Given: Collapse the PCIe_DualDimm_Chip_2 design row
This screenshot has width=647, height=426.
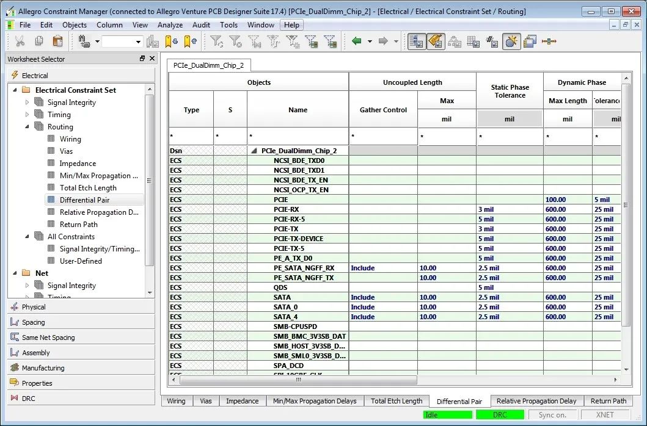Looking at the screenshot, I should coord(254,151).
